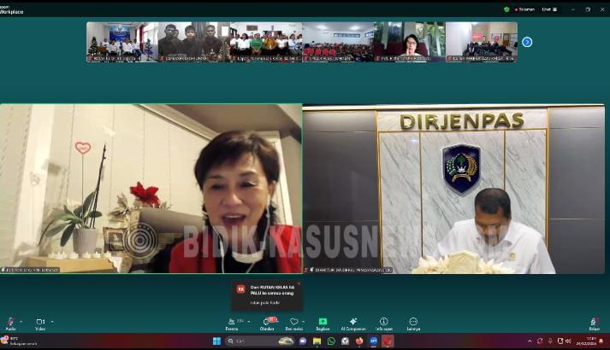
Task: Click the Rekaman recording indicator
Action: click(524, 9)
